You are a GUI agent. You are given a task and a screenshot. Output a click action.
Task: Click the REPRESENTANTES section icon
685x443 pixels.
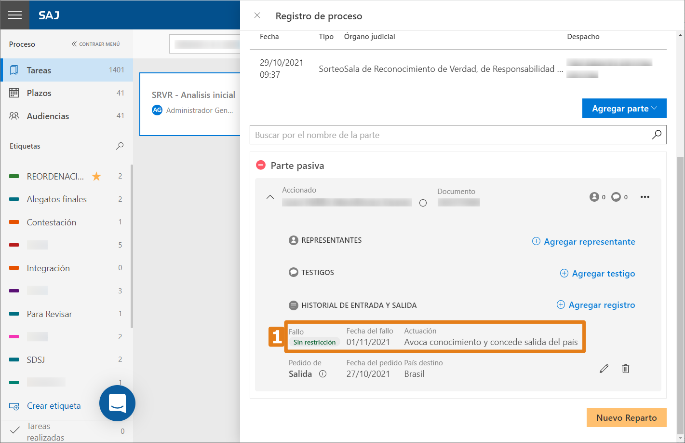pos(293,240)
